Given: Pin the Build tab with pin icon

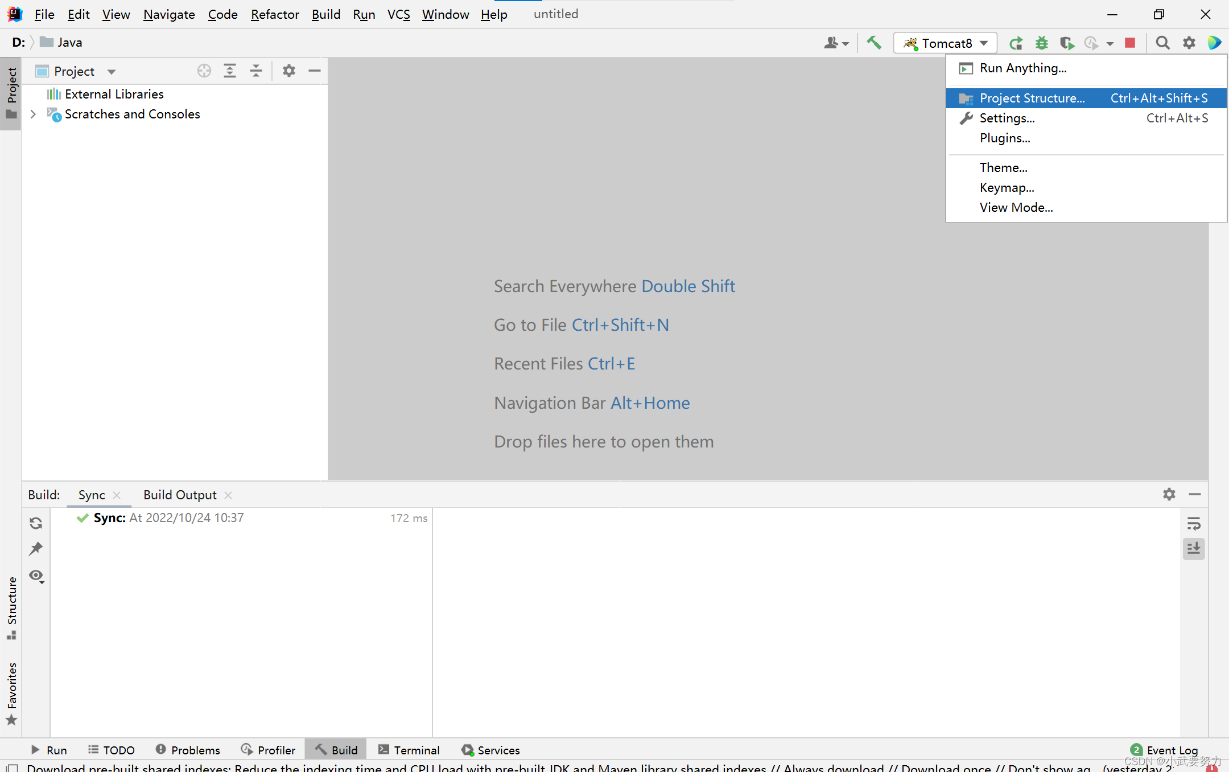Looking at the screenshot, I should pos(36,549).
